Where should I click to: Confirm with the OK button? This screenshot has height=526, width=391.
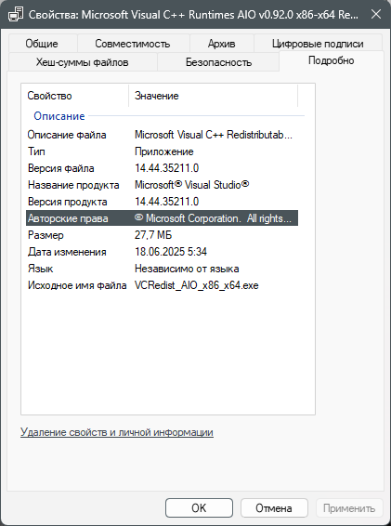[199, 508]
